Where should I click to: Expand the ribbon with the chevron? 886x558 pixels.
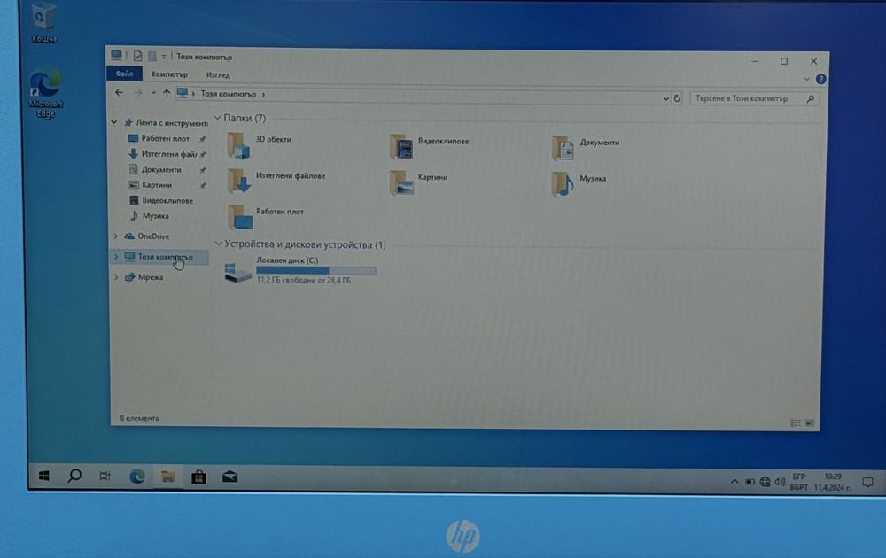coord(807,79)
